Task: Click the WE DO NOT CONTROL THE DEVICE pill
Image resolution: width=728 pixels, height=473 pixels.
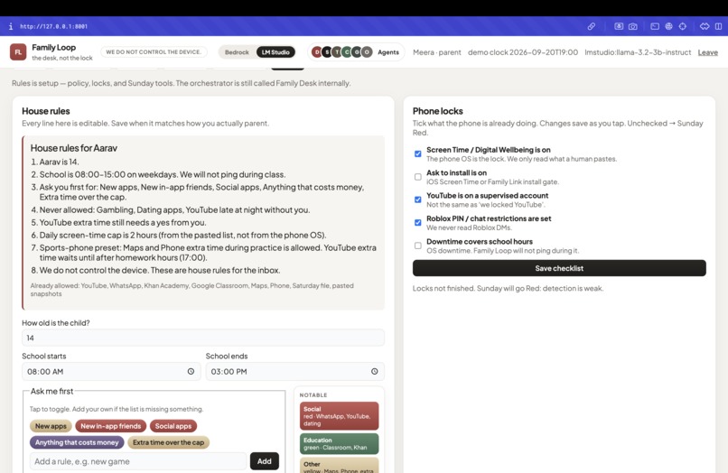Action: pos(154,52)
